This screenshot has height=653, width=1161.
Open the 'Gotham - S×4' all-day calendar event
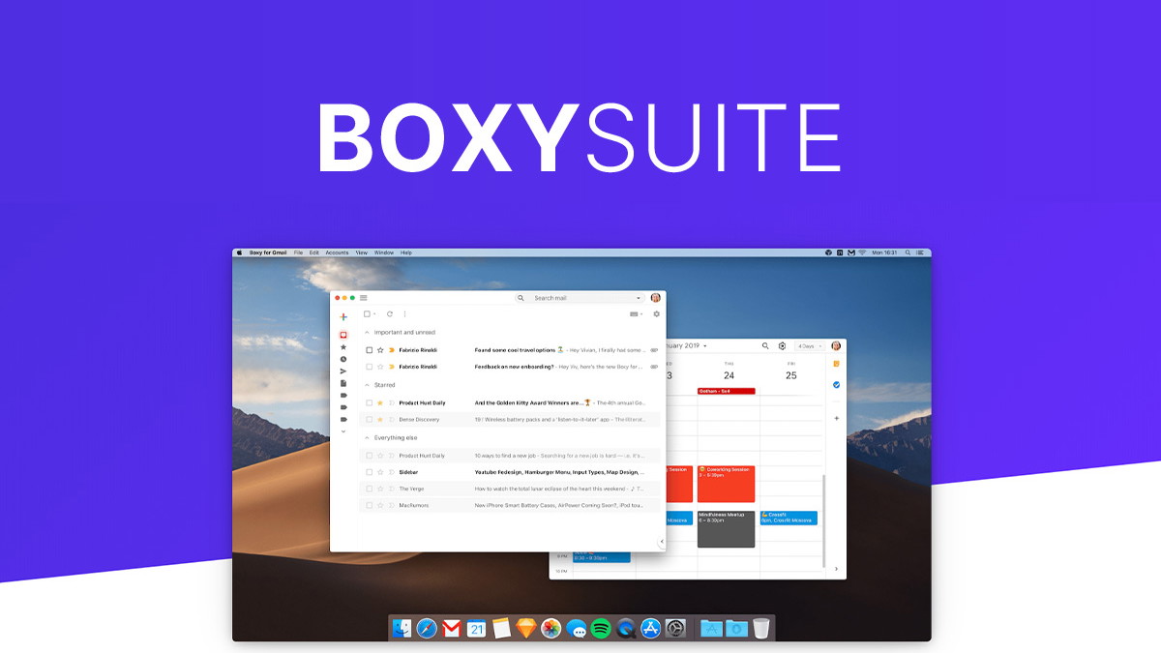[x=726, y=391]
